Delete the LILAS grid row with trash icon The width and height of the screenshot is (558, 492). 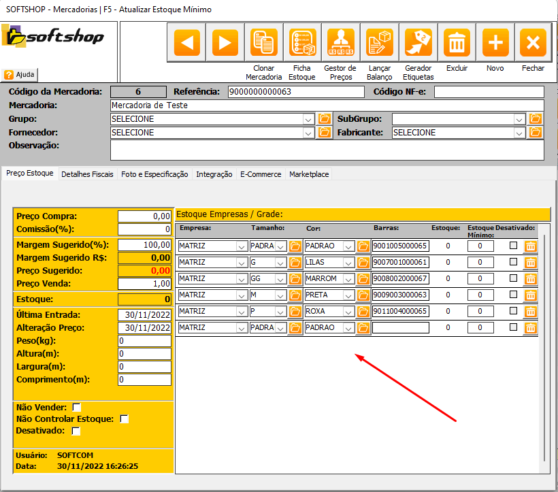pos(530,262)
